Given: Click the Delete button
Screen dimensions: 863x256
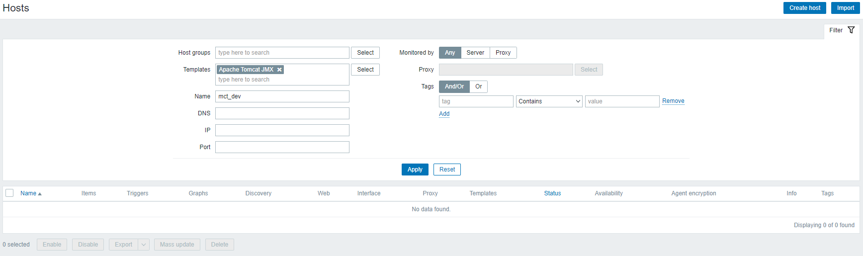Looking at the screenshot, I should tap(220, 245).
